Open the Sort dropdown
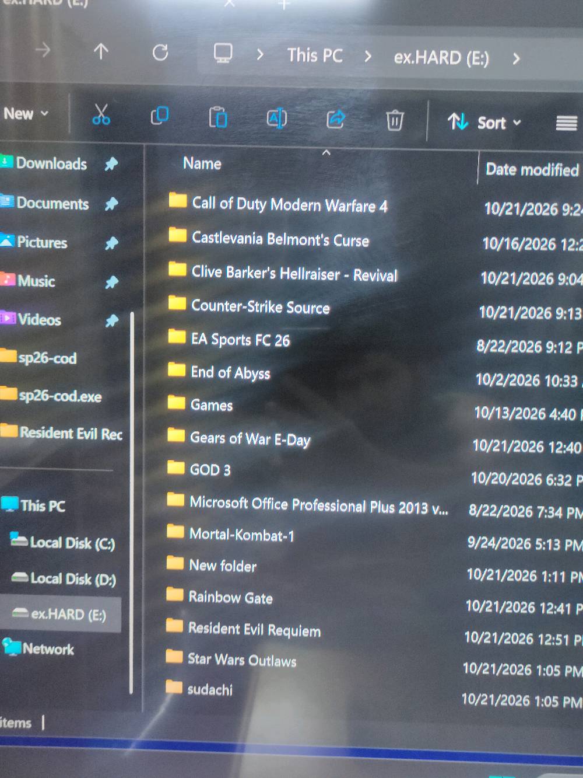This screenshot has height=778, width=583. click(484, 122)
